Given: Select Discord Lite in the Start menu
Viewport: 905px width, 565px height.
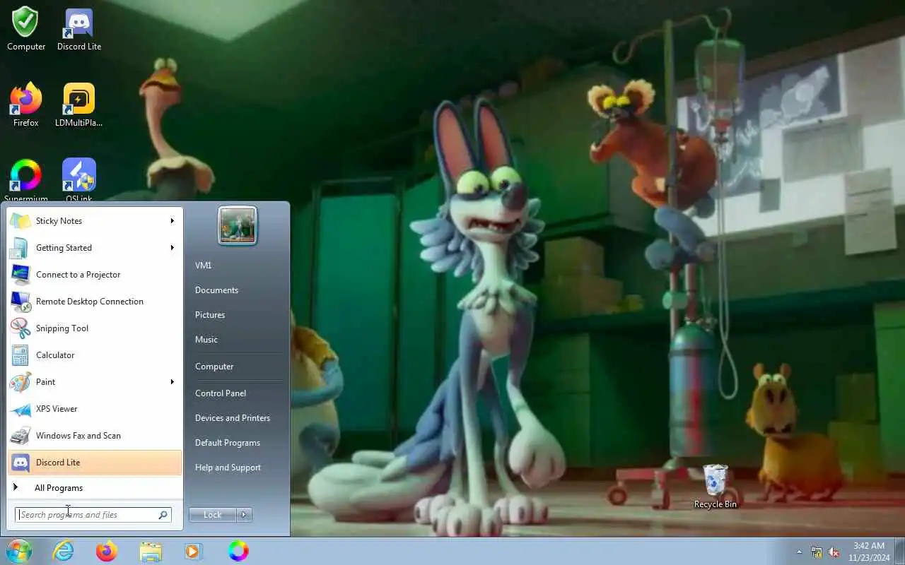Looking at the screenshot, I should click(x=95, y=463).
